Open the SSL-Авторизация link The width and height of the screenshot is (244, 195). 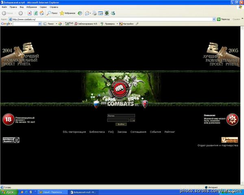pyautogui.click(x=74, y=132)
